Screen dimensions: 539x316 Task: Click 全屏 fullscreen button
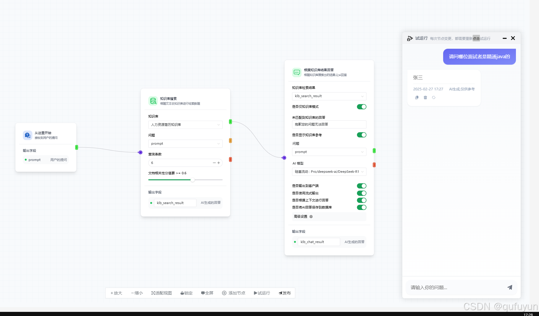(x=207, y=293)
